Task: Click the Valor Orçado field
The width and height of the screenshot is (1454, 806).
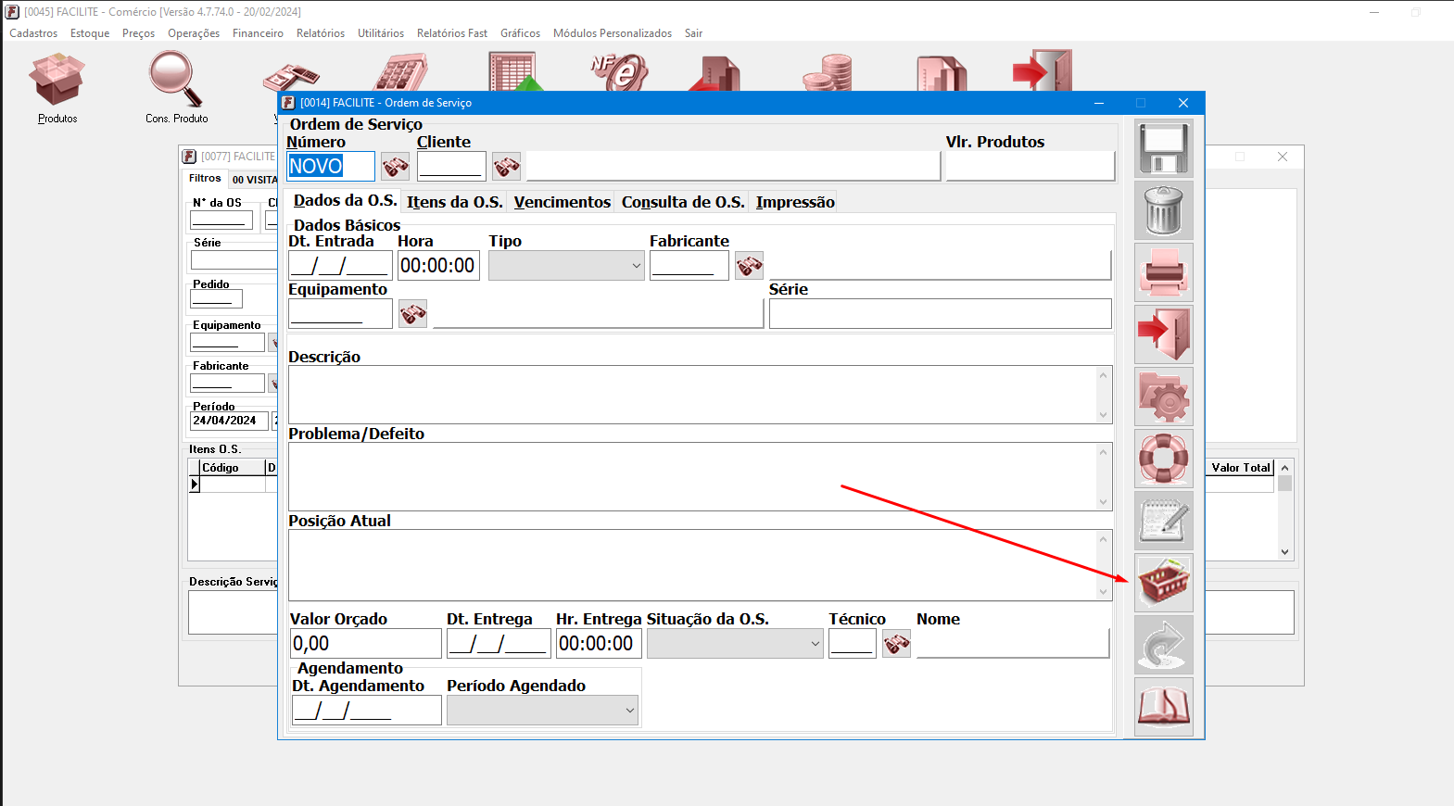Action: pos(366,644)
